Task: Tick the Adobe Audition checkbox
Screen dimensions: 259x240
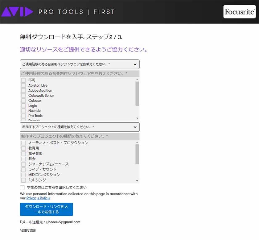Action: (23, 91)
